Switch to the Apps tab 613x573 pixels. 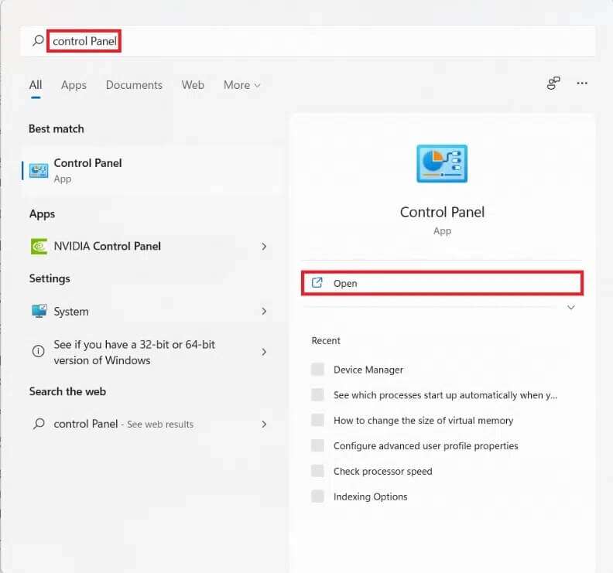pos(74,85)
